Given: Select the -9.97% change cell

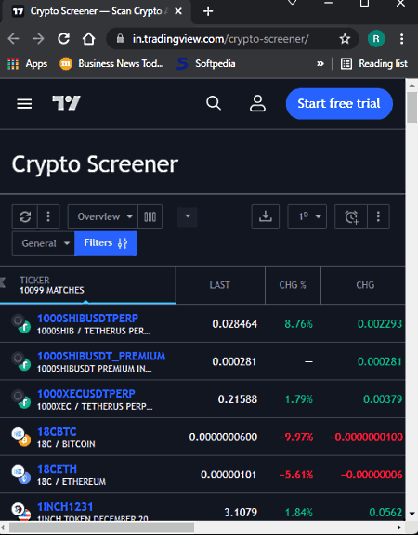Looking at the screenshot, I should pos(296,437).
